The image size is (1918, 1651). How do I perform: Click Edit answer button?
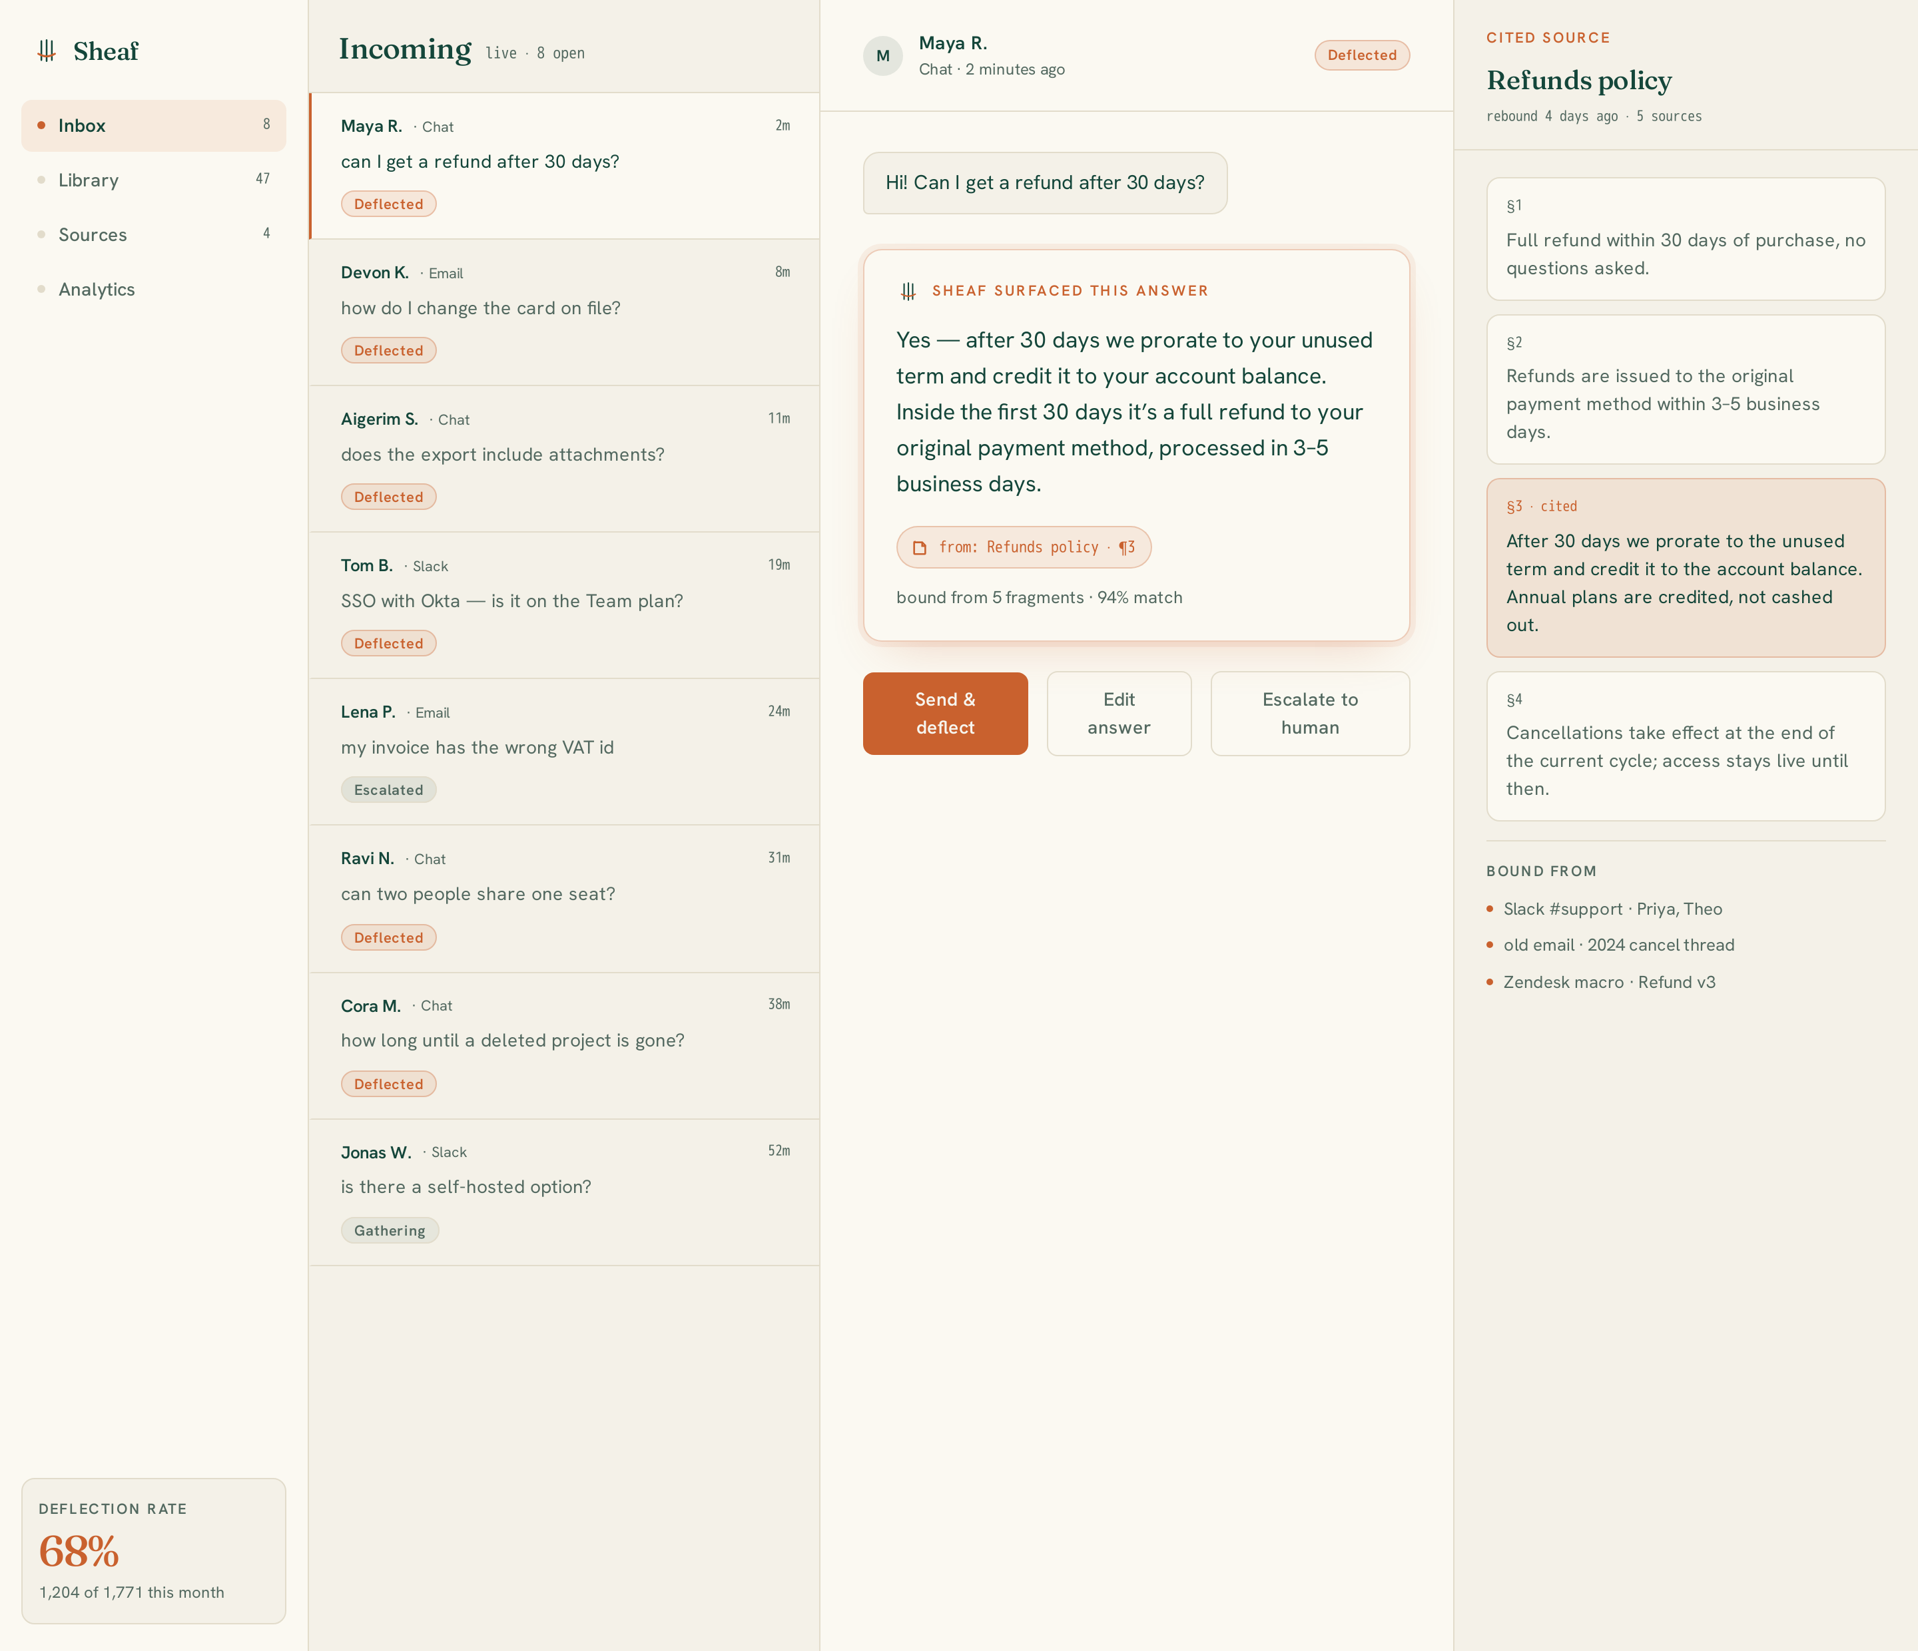click(x=1118, y=714)
